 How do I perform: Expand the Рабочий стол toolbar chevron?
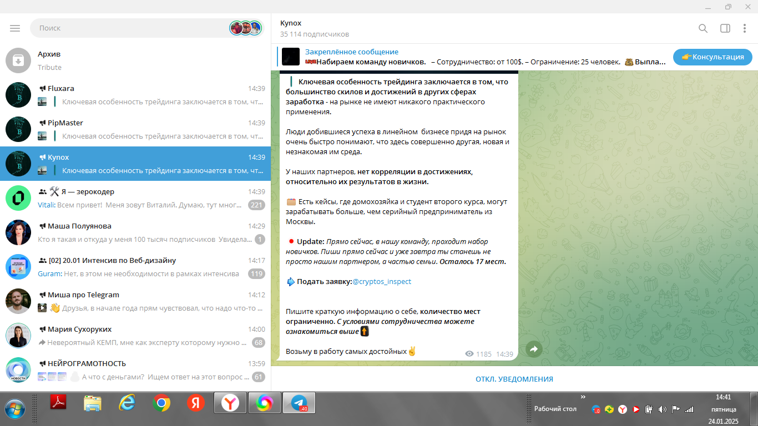[x=583, y=397]
